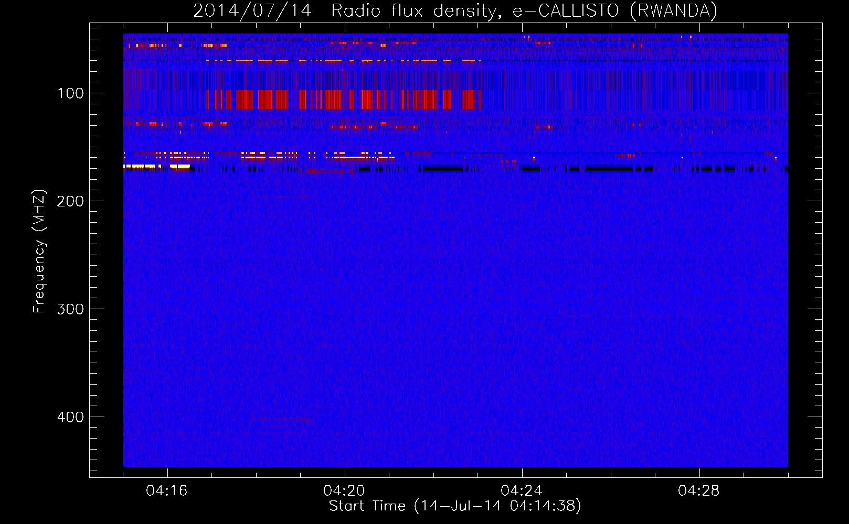849x524 pixels.
Task: Click the 'Frequency (MHZ)' axis label
Action: [39, 251]
